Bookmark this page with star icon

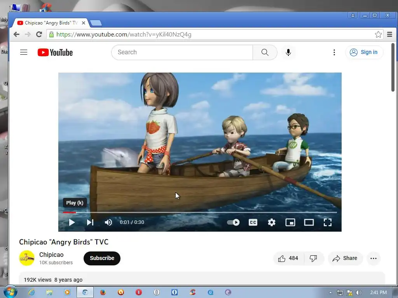[378, 34]
